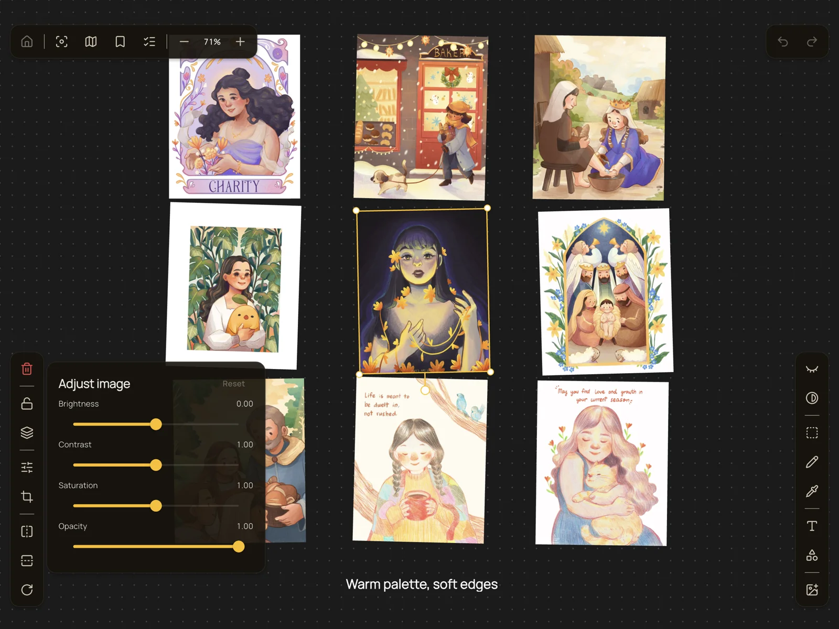This screenshot has width=839, height=629.
Task: Select the girl hugging cat illustration
Action: click(601, 463)
